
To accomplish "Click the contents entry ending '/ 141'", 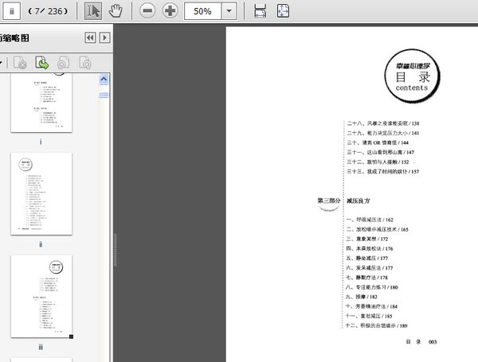I will (383, 133).
